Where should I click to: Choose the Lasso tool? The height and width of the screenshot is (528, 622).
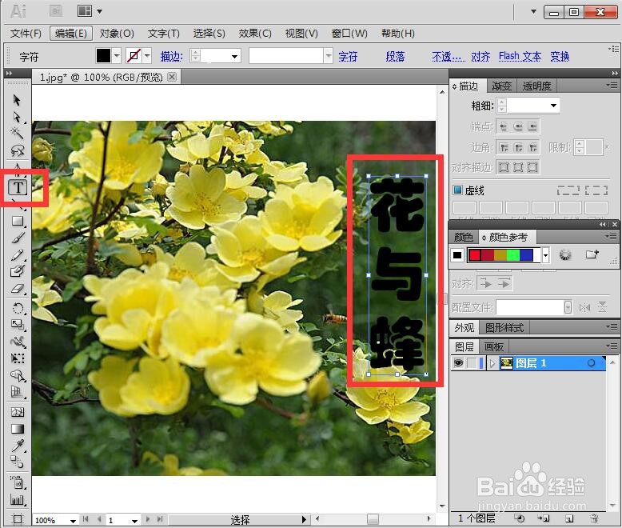pyautogui.click(x=17, y=150)
